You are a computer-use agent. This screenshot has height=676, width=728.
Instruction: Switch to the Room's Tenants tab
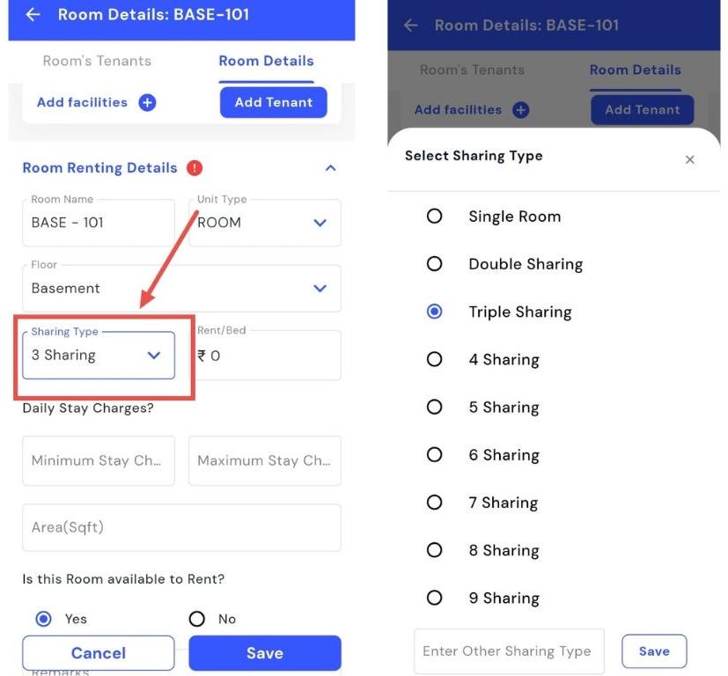97,61
